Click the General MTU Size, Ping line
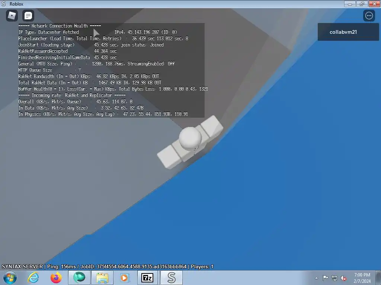381x285 pixels. click(x=96, y=63)
